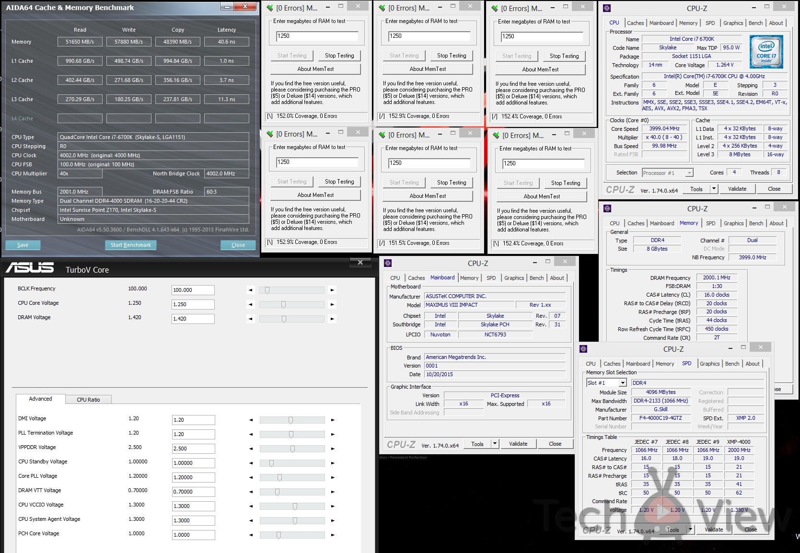Open Tools dropdown arrow in SPD CPU-Z window
Viewport: 800px width, 553px height.
click(690, 529)
